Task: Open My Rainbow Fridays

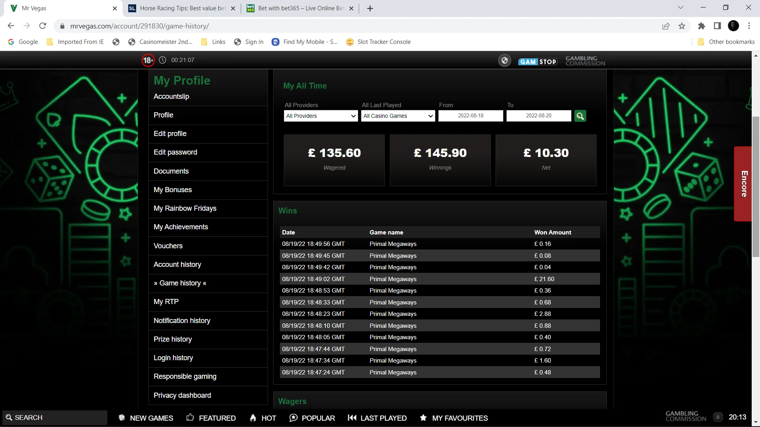Action: click(x=185, y=208)
